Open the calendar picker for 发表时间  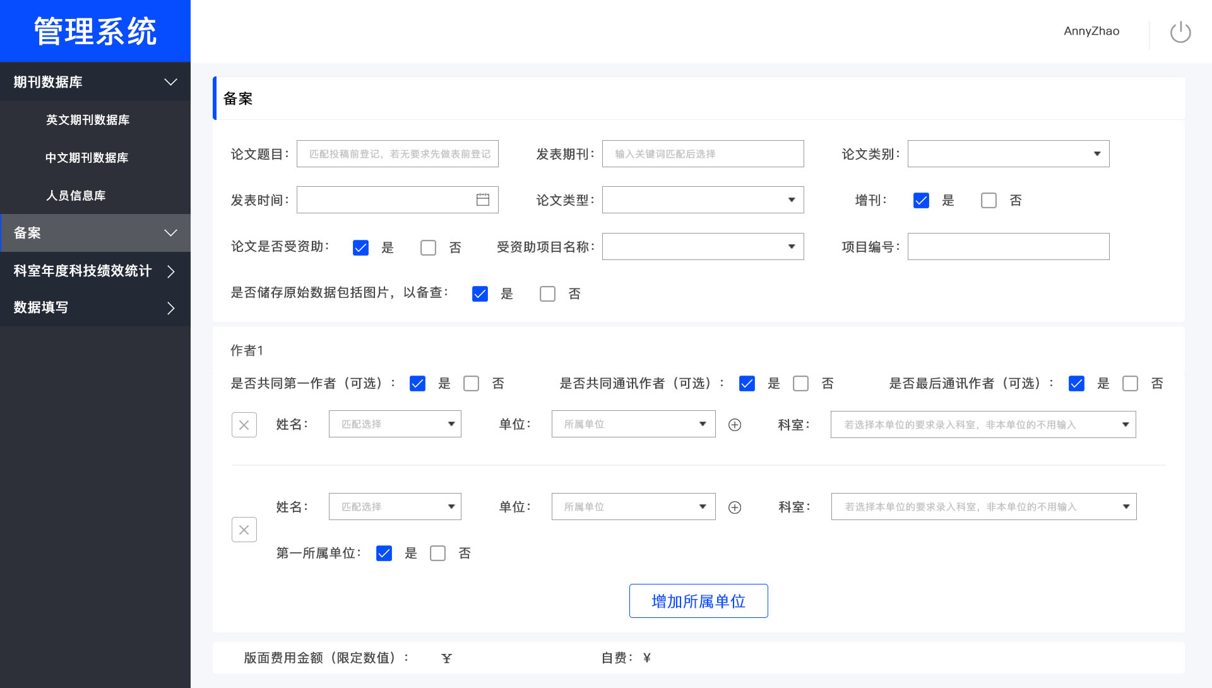coord(482,200)
